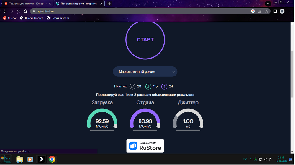295x165 pixels.
Task: Click the page vertical scrollbar thumb
Action: (x=292, y=74)
